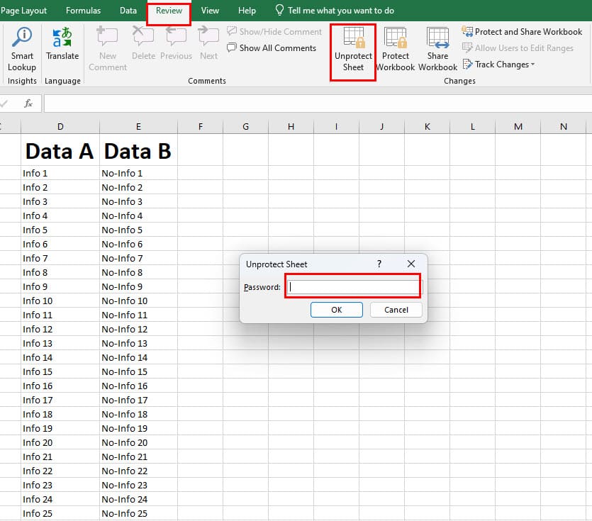Select the cell containing Info 10
592x521 pixels.
point(60,301)
